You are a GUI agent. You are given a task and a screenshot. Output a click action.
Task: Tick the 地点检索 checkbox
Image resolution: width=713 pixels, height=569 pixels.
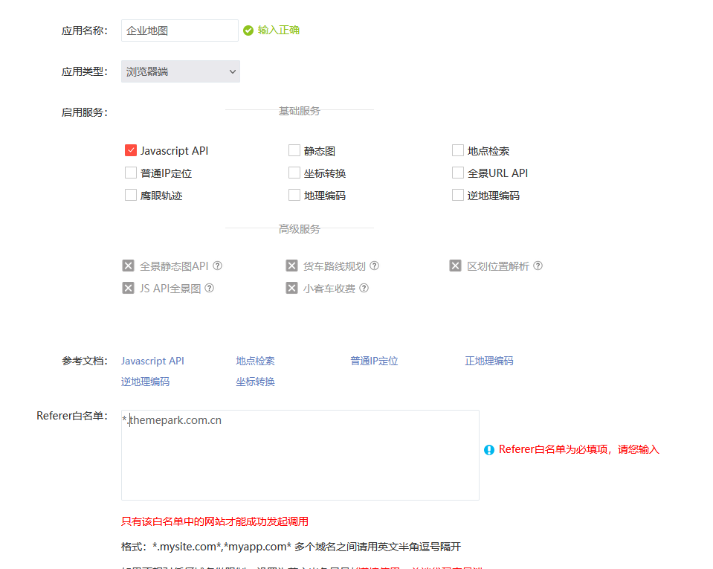pyautogui.click(x=458, y=150)
